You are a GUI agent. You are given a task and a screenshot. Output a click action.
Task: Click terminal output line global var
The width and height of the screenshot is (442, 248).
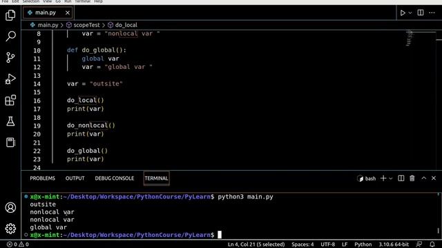(x=48, y=227)
